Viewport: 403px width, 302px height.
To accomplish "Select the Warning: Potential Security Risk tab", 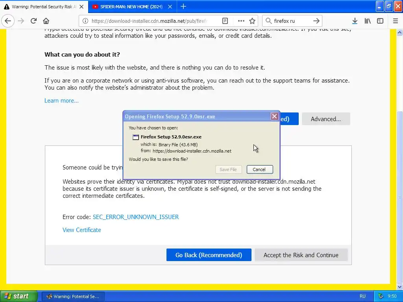I will 44,6.
